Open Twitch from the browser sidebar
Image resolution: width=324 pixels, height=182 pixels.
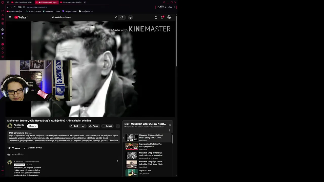(x=3, y=34)
